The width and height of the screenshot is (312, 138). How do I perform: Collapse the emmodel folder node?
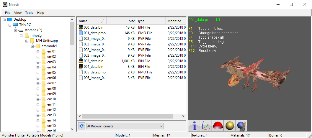click(x=32, y=46)
